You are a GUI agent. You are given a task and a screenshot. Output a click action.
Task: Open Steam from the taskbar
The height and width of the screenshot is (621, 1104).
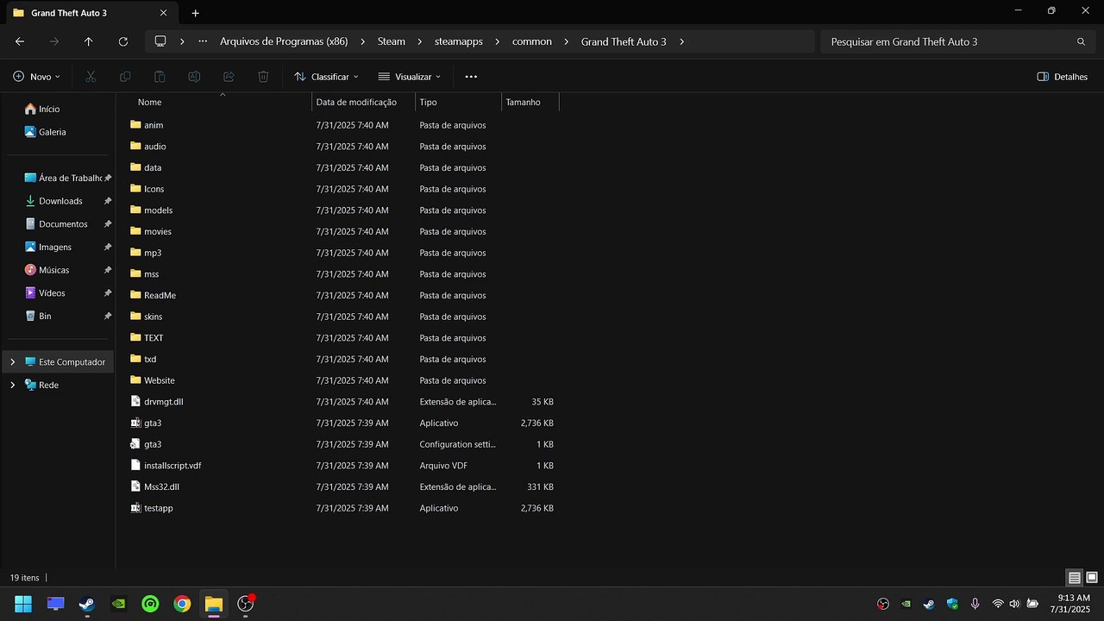click(x=87, y=604)
